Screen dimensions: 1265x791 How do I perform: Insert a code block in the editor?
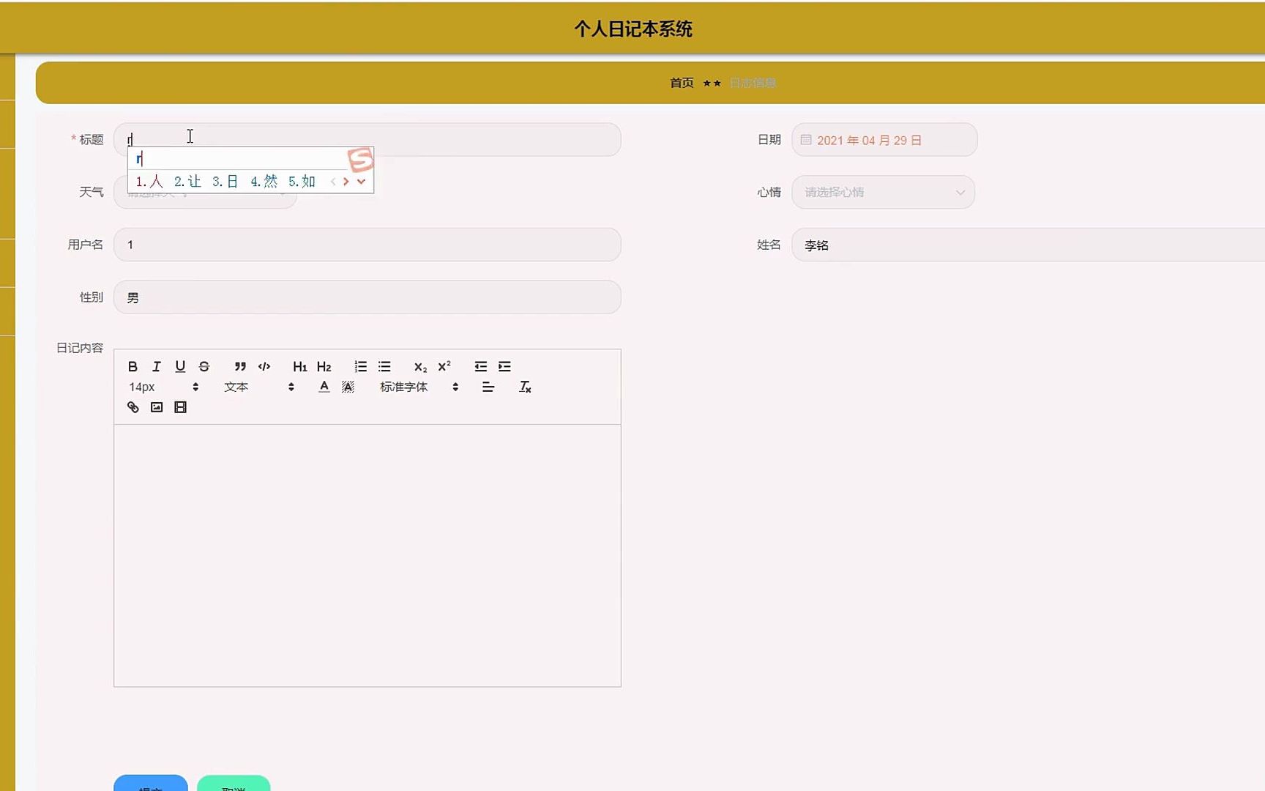click(264, 366)
